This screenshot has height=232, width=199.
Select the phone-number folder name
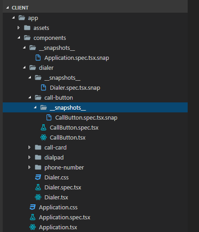64,168
